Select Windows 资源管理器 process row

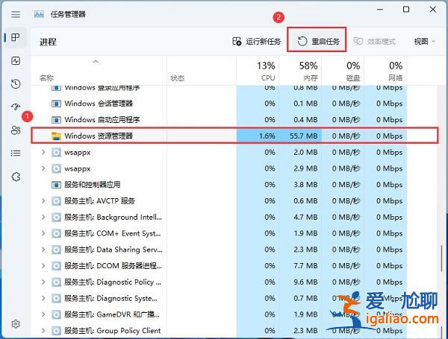pyautogui.click(x=234, y=136)
